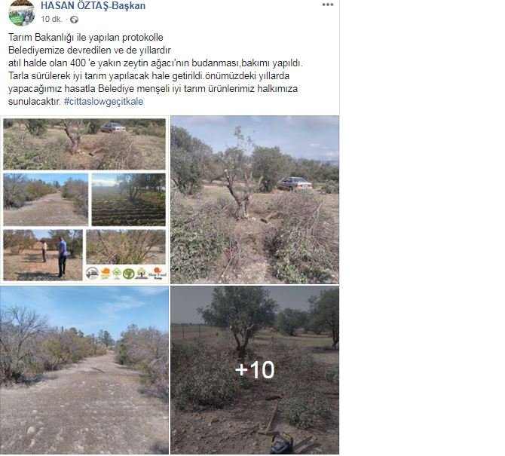Open HASAN ÖZTAŞ-Başkan profile link
This screenshot has width=505, height=456.
tap(93, 5)
